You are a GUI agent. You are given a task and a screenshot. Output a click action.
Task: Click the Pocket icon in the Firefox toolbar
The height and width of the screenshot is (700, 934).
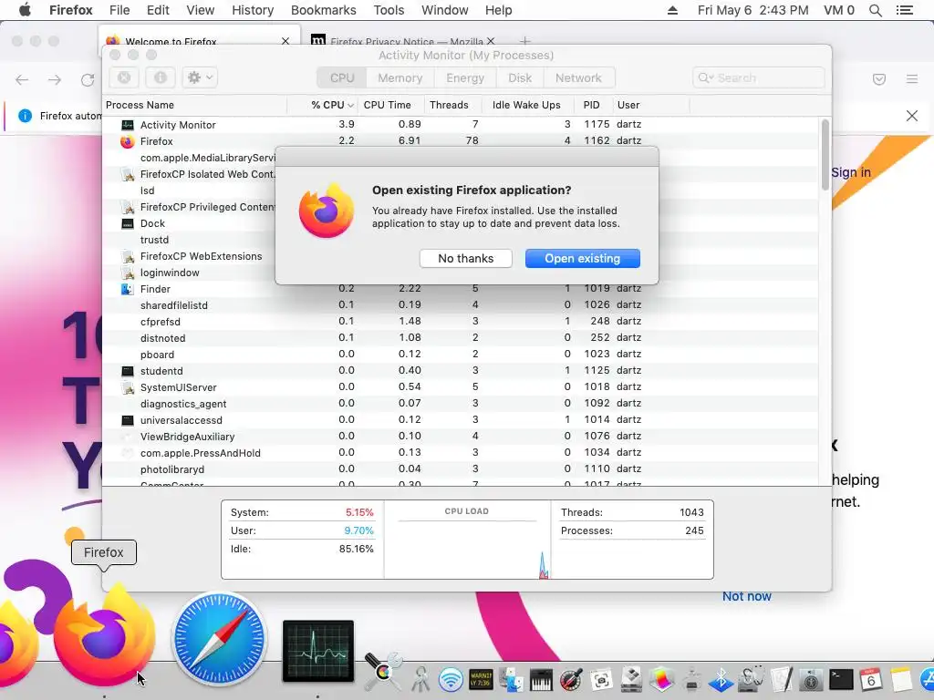[x=879, y=79]
